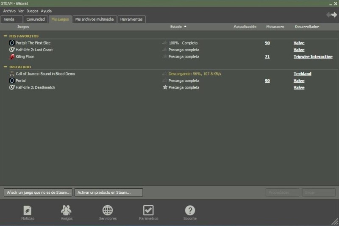Select the Mis juegos tab
Screen dimensions: 339x226
60,19
